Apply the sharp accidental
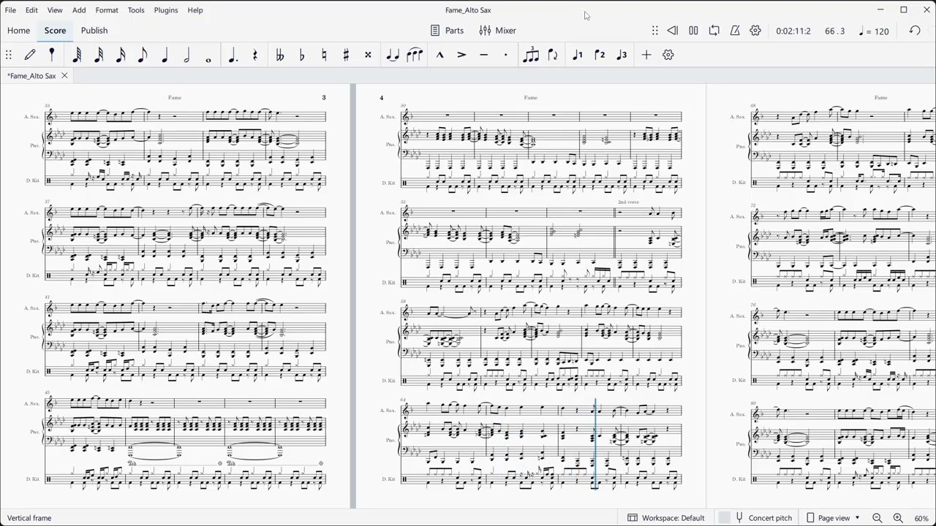The height and width of the screenshot is (526, 936). click(346, 55)
